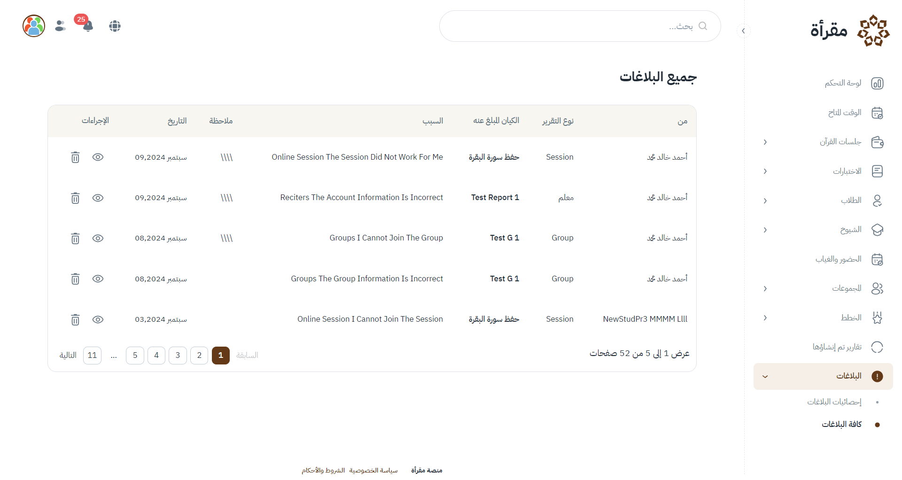Viewport: 902px width, 480px height.
Task: View the Group Information Is Incorrect report
Action: click(x=98, y=279)
